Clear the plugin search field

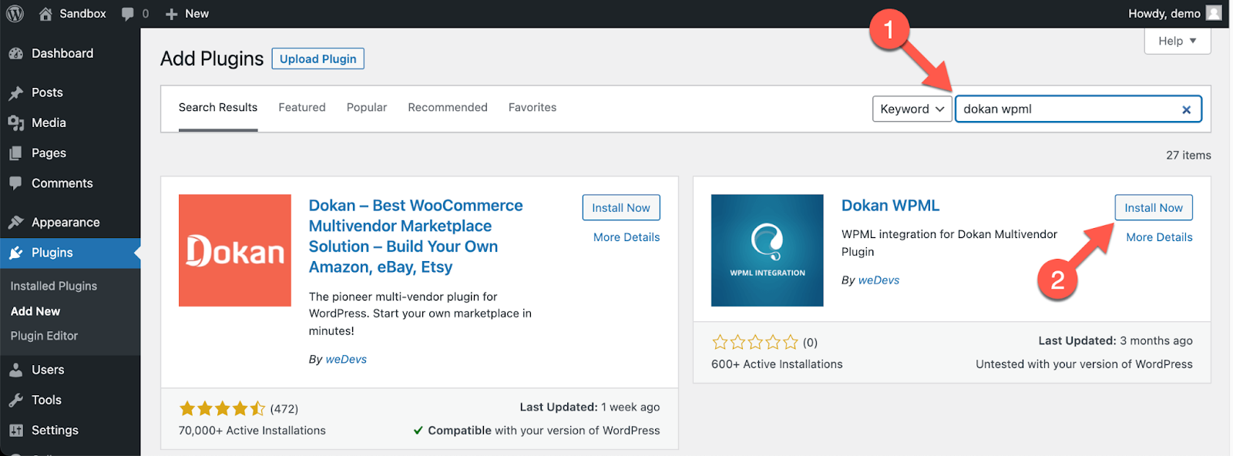tap(1186, 109)
